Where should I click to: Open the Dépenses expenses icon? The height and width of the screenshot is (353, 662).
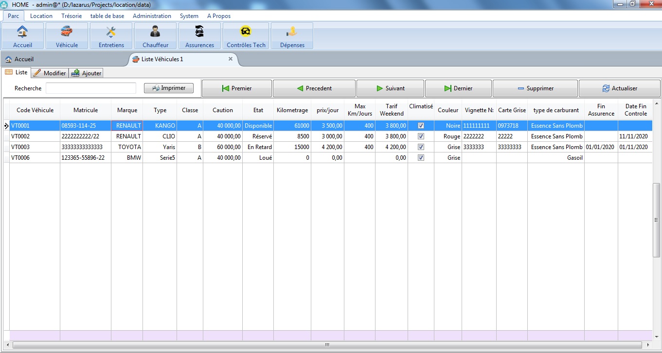point(292,36)
